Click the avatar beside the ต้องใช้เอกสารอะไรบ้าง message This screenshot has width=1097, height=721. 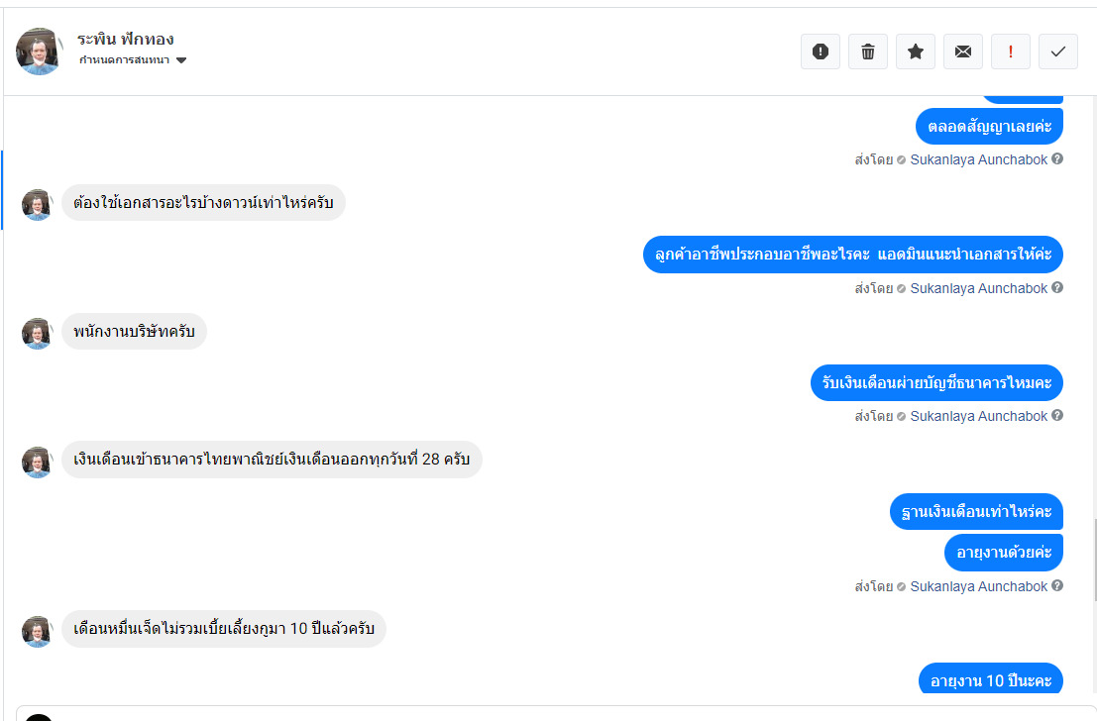coord(37,205)
